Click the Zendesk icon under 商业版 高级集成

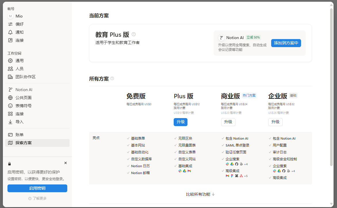[237, 176]
